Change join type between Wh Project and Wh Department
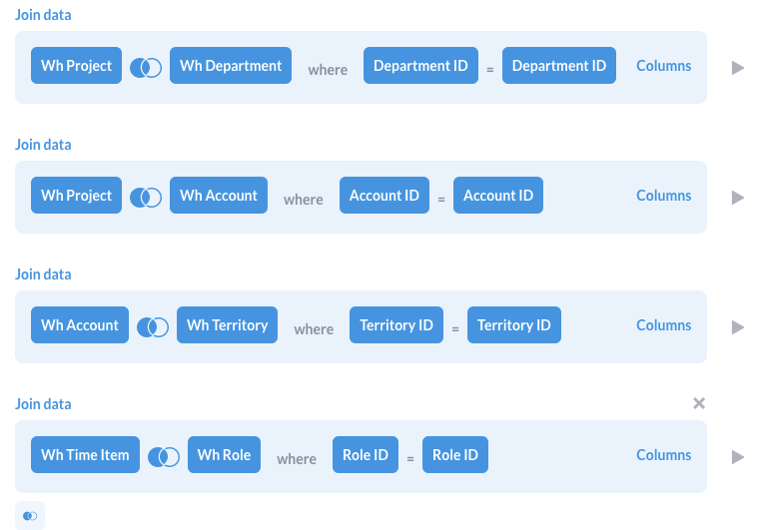This screenshot has height=530, width=759. coord(146,68)
